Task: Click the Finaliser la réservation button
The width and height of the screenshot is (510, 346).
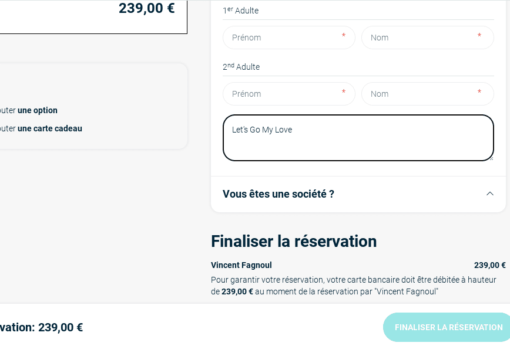Action: (447, 327)
